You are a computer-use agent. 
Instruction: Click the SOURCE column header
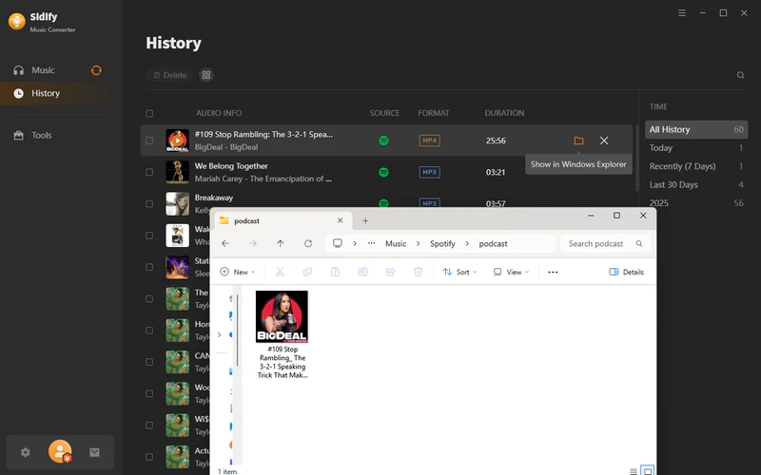(x=384, y=113)
